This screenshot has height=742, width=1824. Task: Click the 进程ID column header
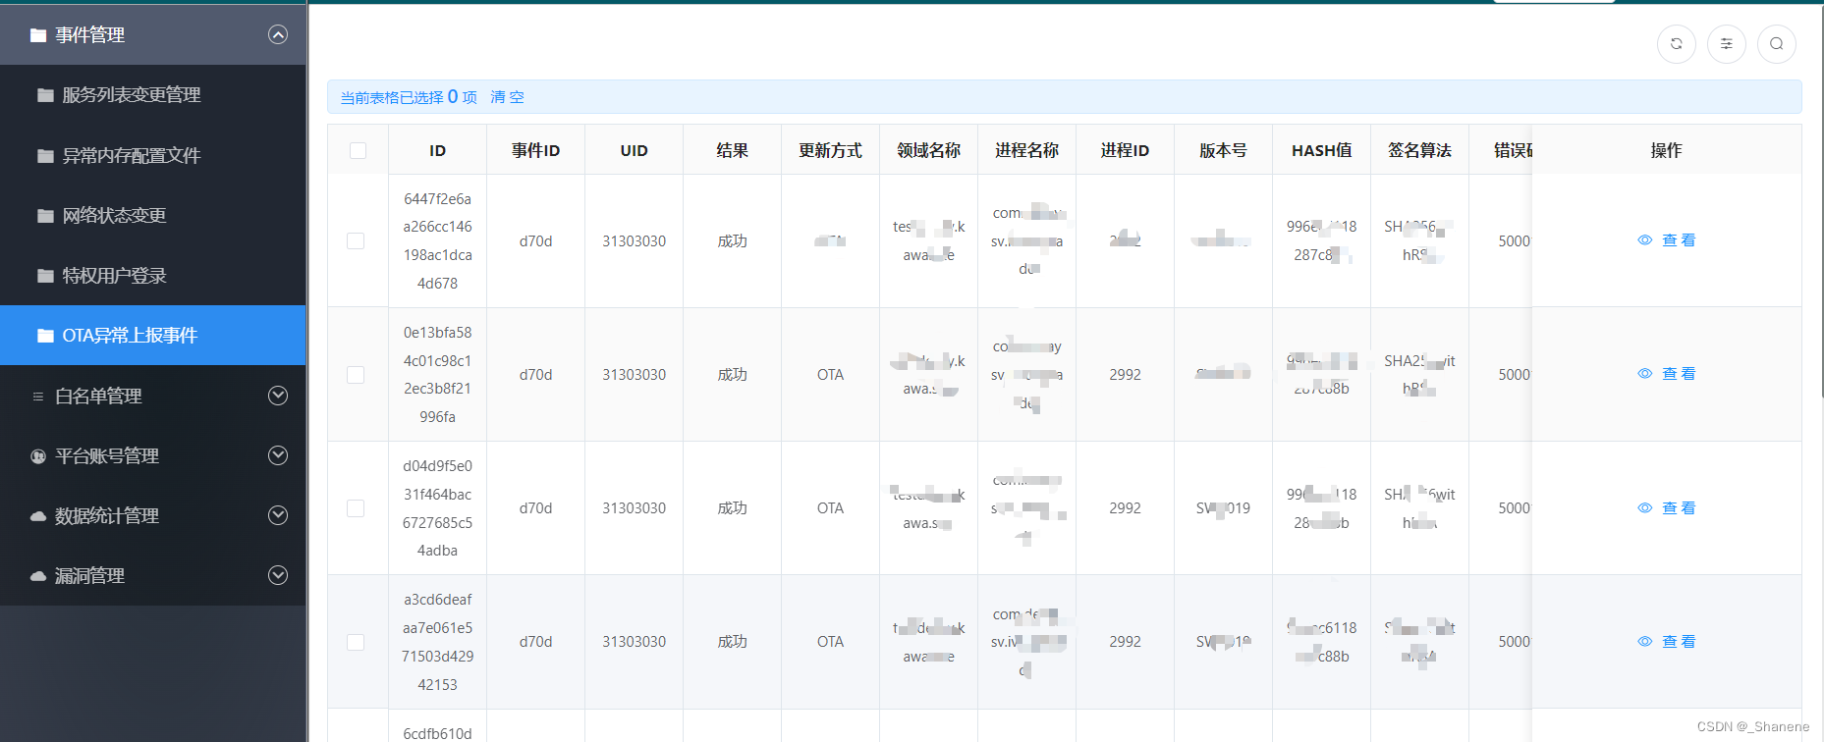pos(1126,150)
